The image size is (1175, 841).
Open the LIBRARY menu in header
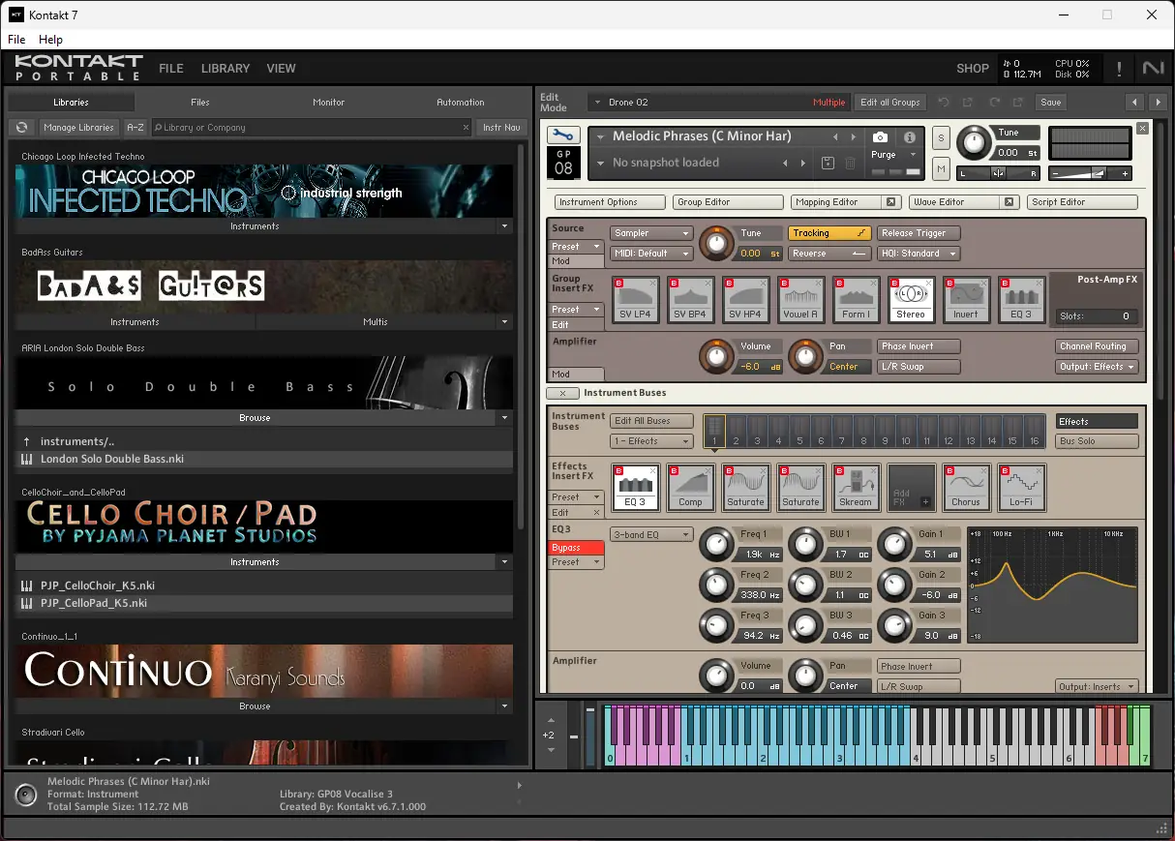click(226, 68)
